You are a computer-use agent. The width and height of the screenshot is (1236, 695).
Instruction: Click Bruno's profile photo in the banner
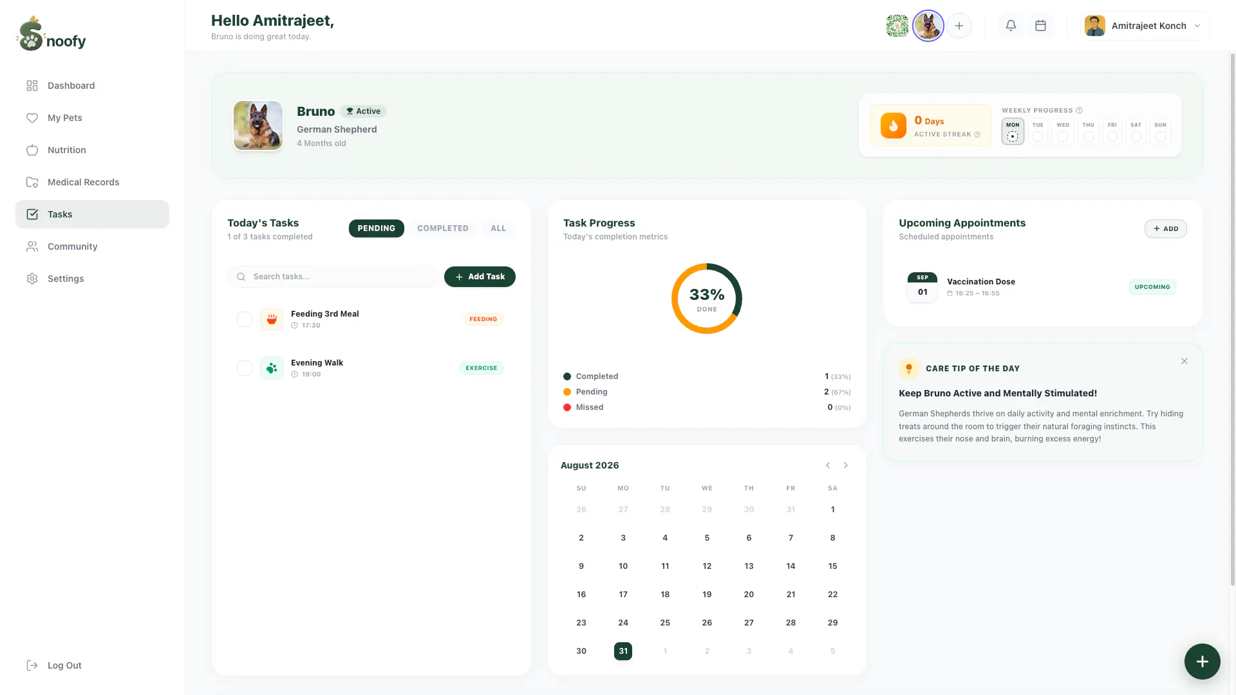(258, 125)
